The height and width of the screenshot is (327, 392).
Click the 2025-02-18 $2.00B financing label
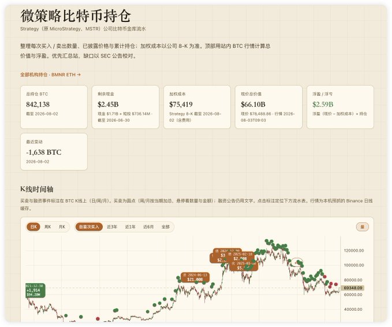(240, 257)
